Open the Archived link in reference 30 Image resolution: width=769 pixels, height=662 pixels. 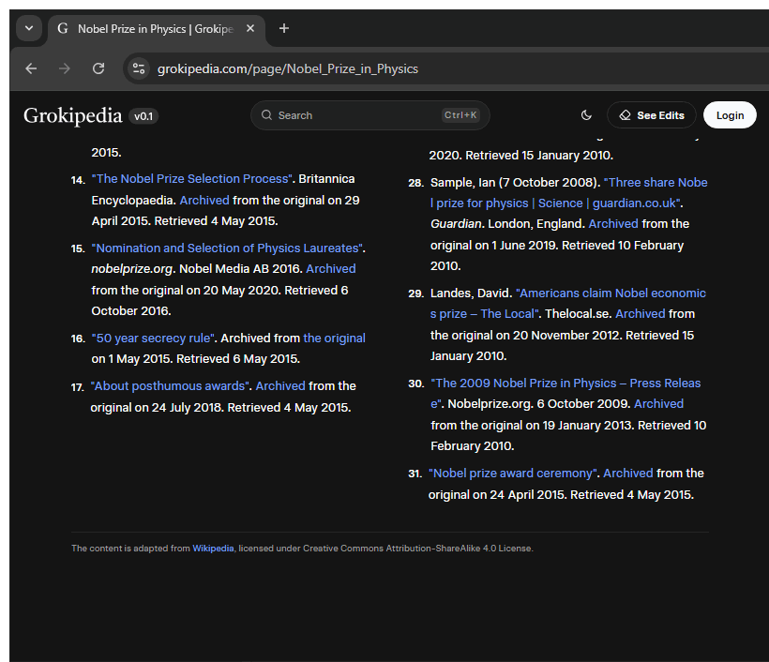point(658,404)
